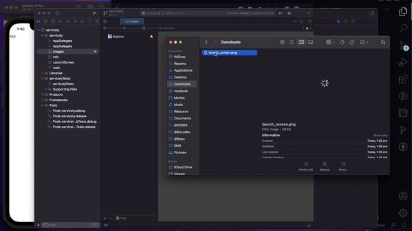Image resolution: width=412 pixels, height=231 pixels.
Task: Switch Finder to list view
Action: (x=292, y=42)
